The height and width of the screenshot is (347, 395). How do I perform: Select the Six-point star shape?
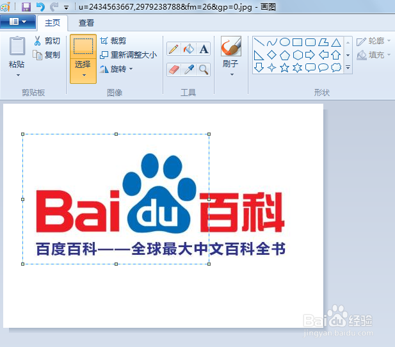[x=298, y=67]
